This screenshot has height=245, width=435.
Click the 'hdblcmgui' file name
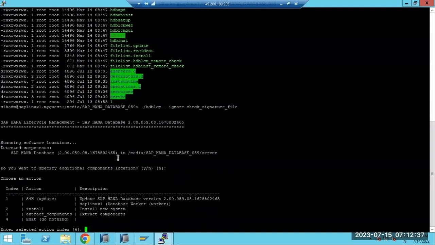coord(121,30)
